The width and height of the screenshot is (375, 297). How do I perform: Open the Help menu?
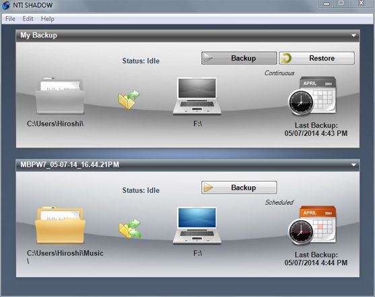click(48, 19)
